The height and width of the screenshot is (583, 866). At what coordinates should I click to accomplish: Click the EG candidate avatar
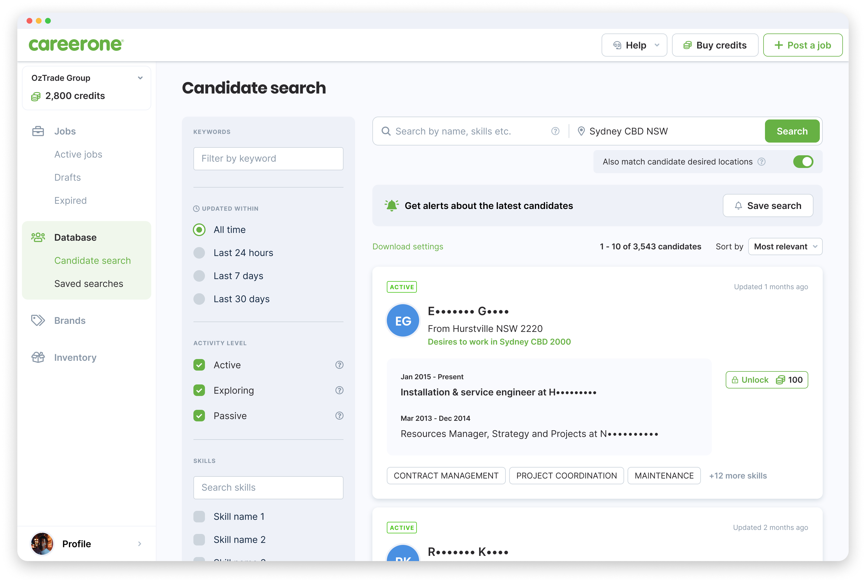click(x=403, y=320)
